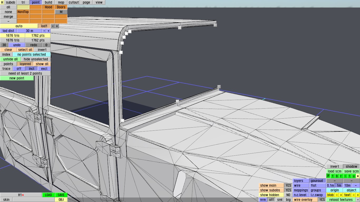
Task: Click the load scm button
Action: 335,171
